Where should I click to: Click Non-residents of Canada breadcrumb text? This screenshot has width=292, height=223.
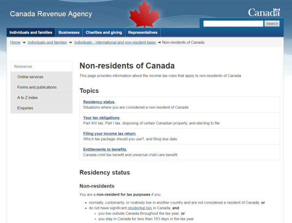[183, 42]
